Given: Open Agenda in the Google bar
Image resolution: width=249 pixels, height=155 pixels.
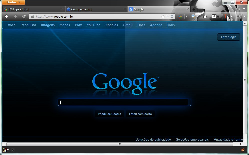Looking at the screenshot, I should pyautogui.click(x=156, y=25).
